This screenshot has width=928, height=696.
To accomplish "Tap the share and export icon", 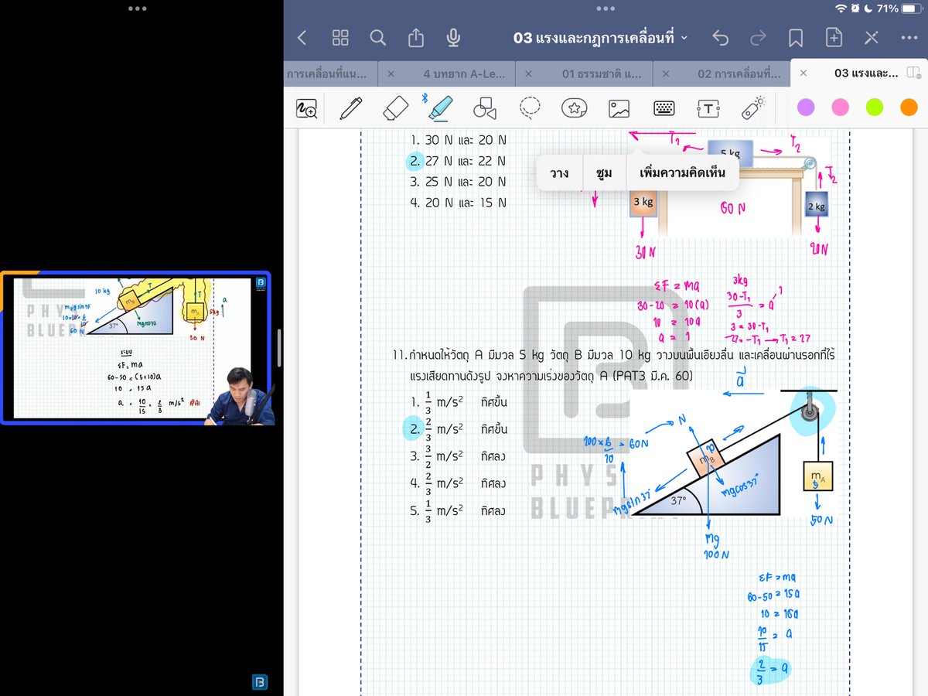I will click(416, 37).
